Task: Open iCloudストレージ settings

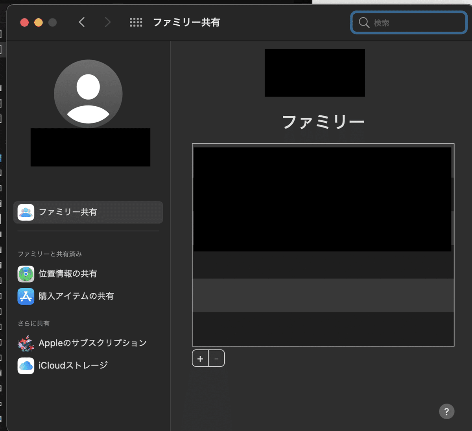Action: point(72,365)
